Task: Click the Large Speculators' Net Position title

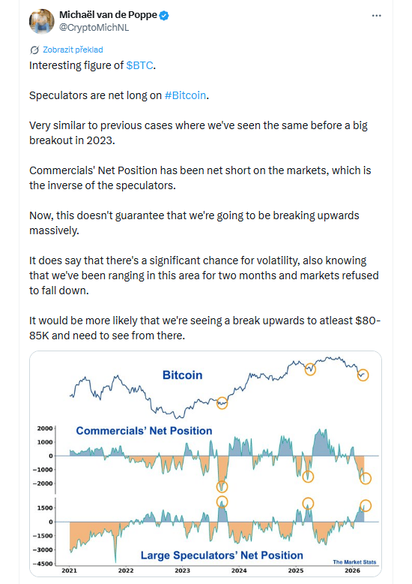Action: click(x=222, y=555)
